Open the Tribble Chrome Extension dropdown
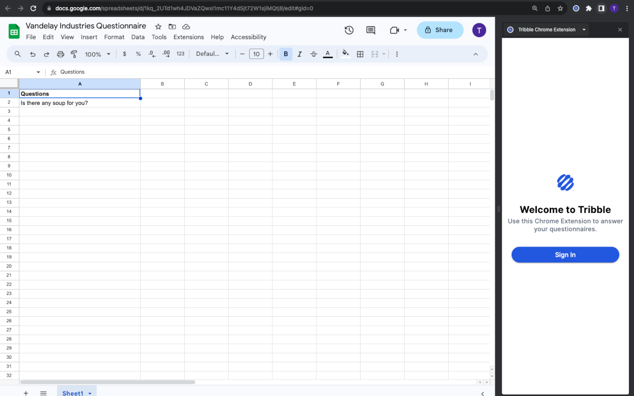634x396 pixels. pyautogui.click(x=584, y=29)
